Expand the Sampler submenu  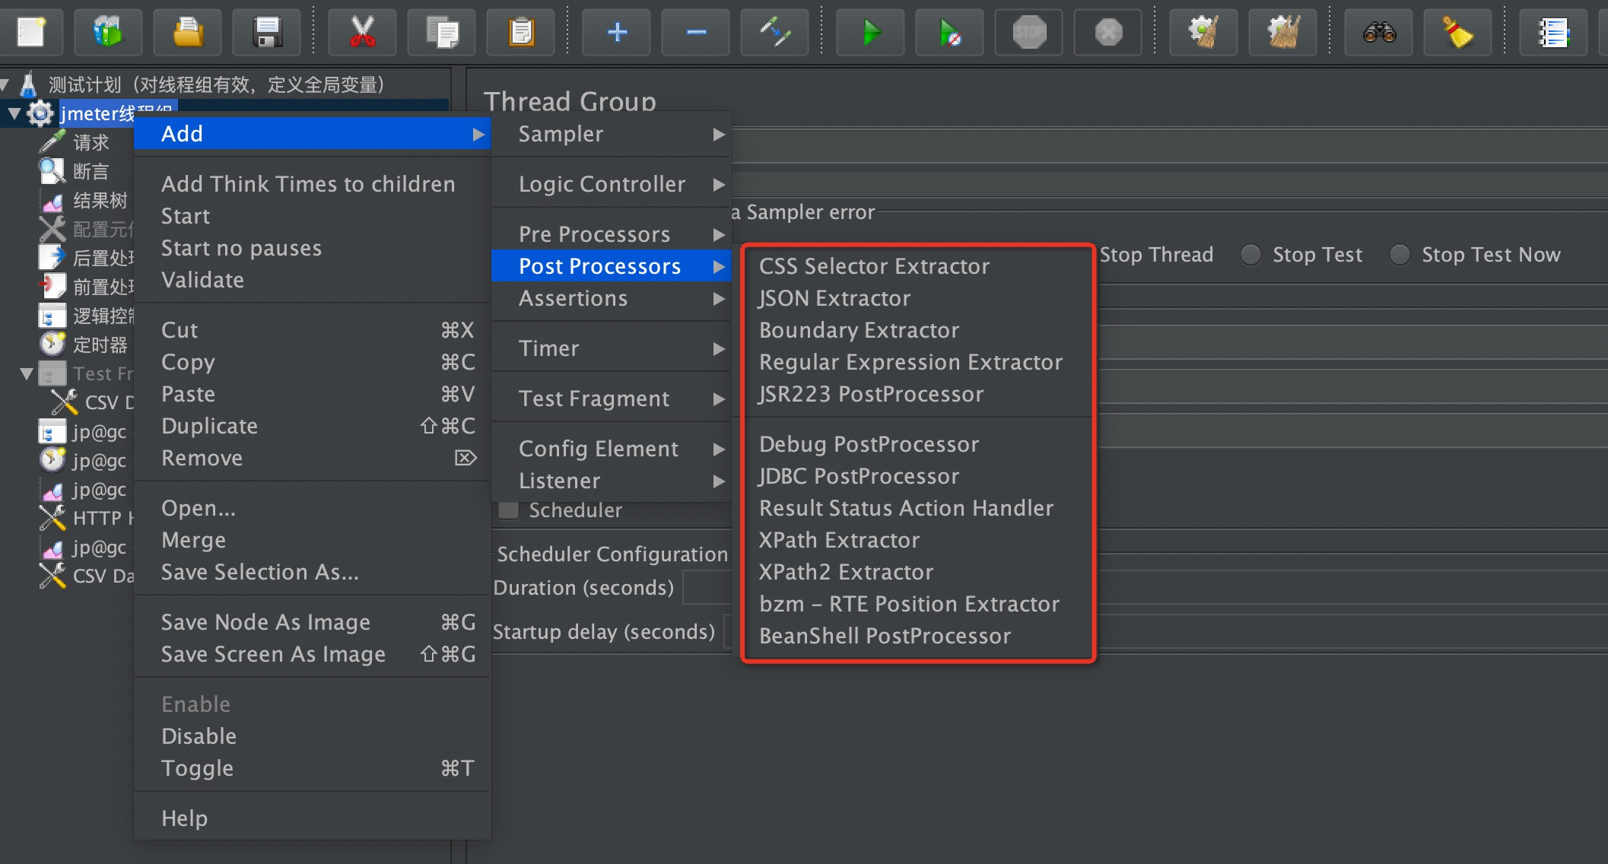pos(615,132)
